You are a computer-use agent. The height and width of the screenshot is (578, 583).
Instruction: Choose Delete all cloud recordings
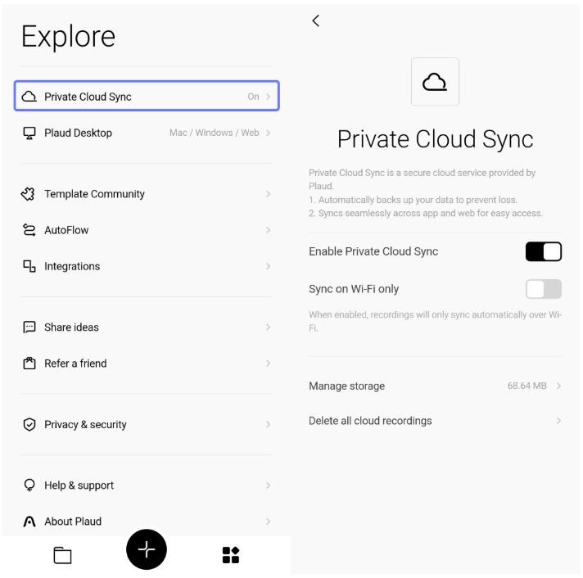click(435, 421)
